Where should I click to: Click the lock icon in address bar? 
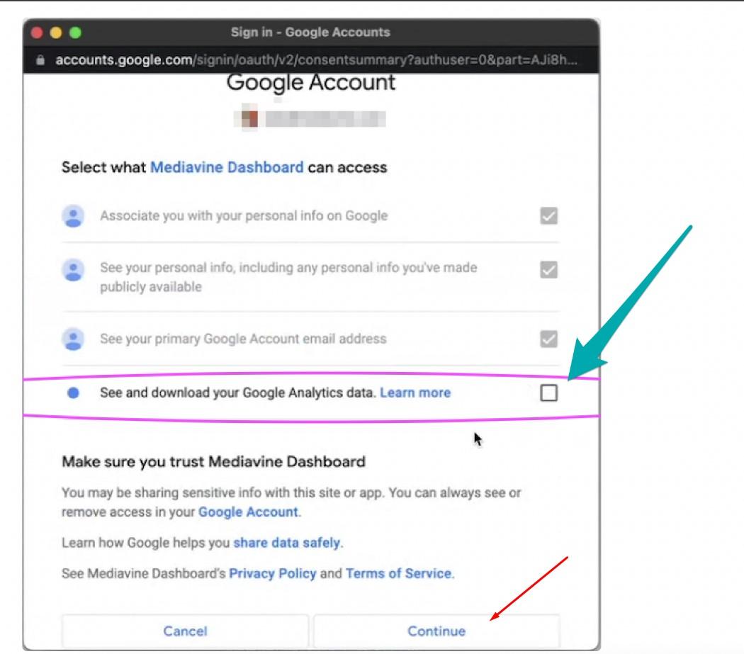point(41,60)
